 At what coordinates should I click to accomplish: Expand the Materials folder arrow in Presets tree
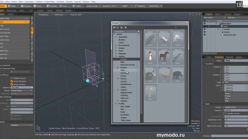point(116,54)
